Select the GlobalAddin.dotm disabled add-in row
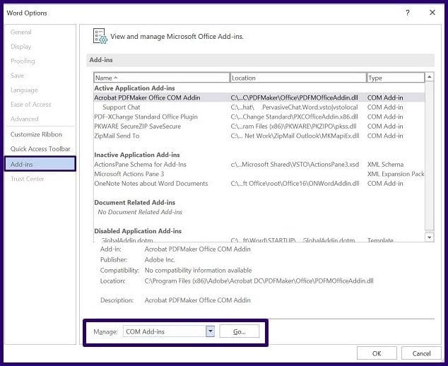Image resolution: width=448 pixels, height=366 pixels. [x=259, y=240]
